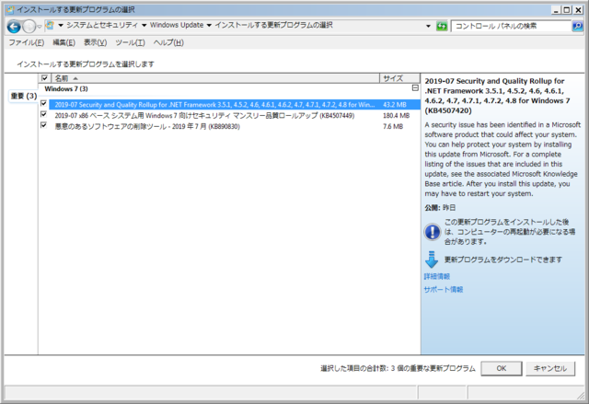Click the search magnifier icon
The width and height of the screenshot is (589, 404).
click(577, 26)
